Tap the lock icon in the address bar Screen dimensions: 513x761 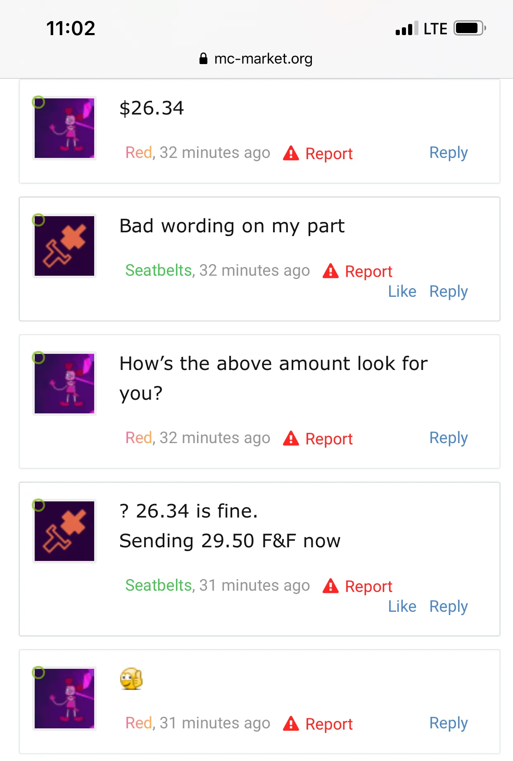203,59
